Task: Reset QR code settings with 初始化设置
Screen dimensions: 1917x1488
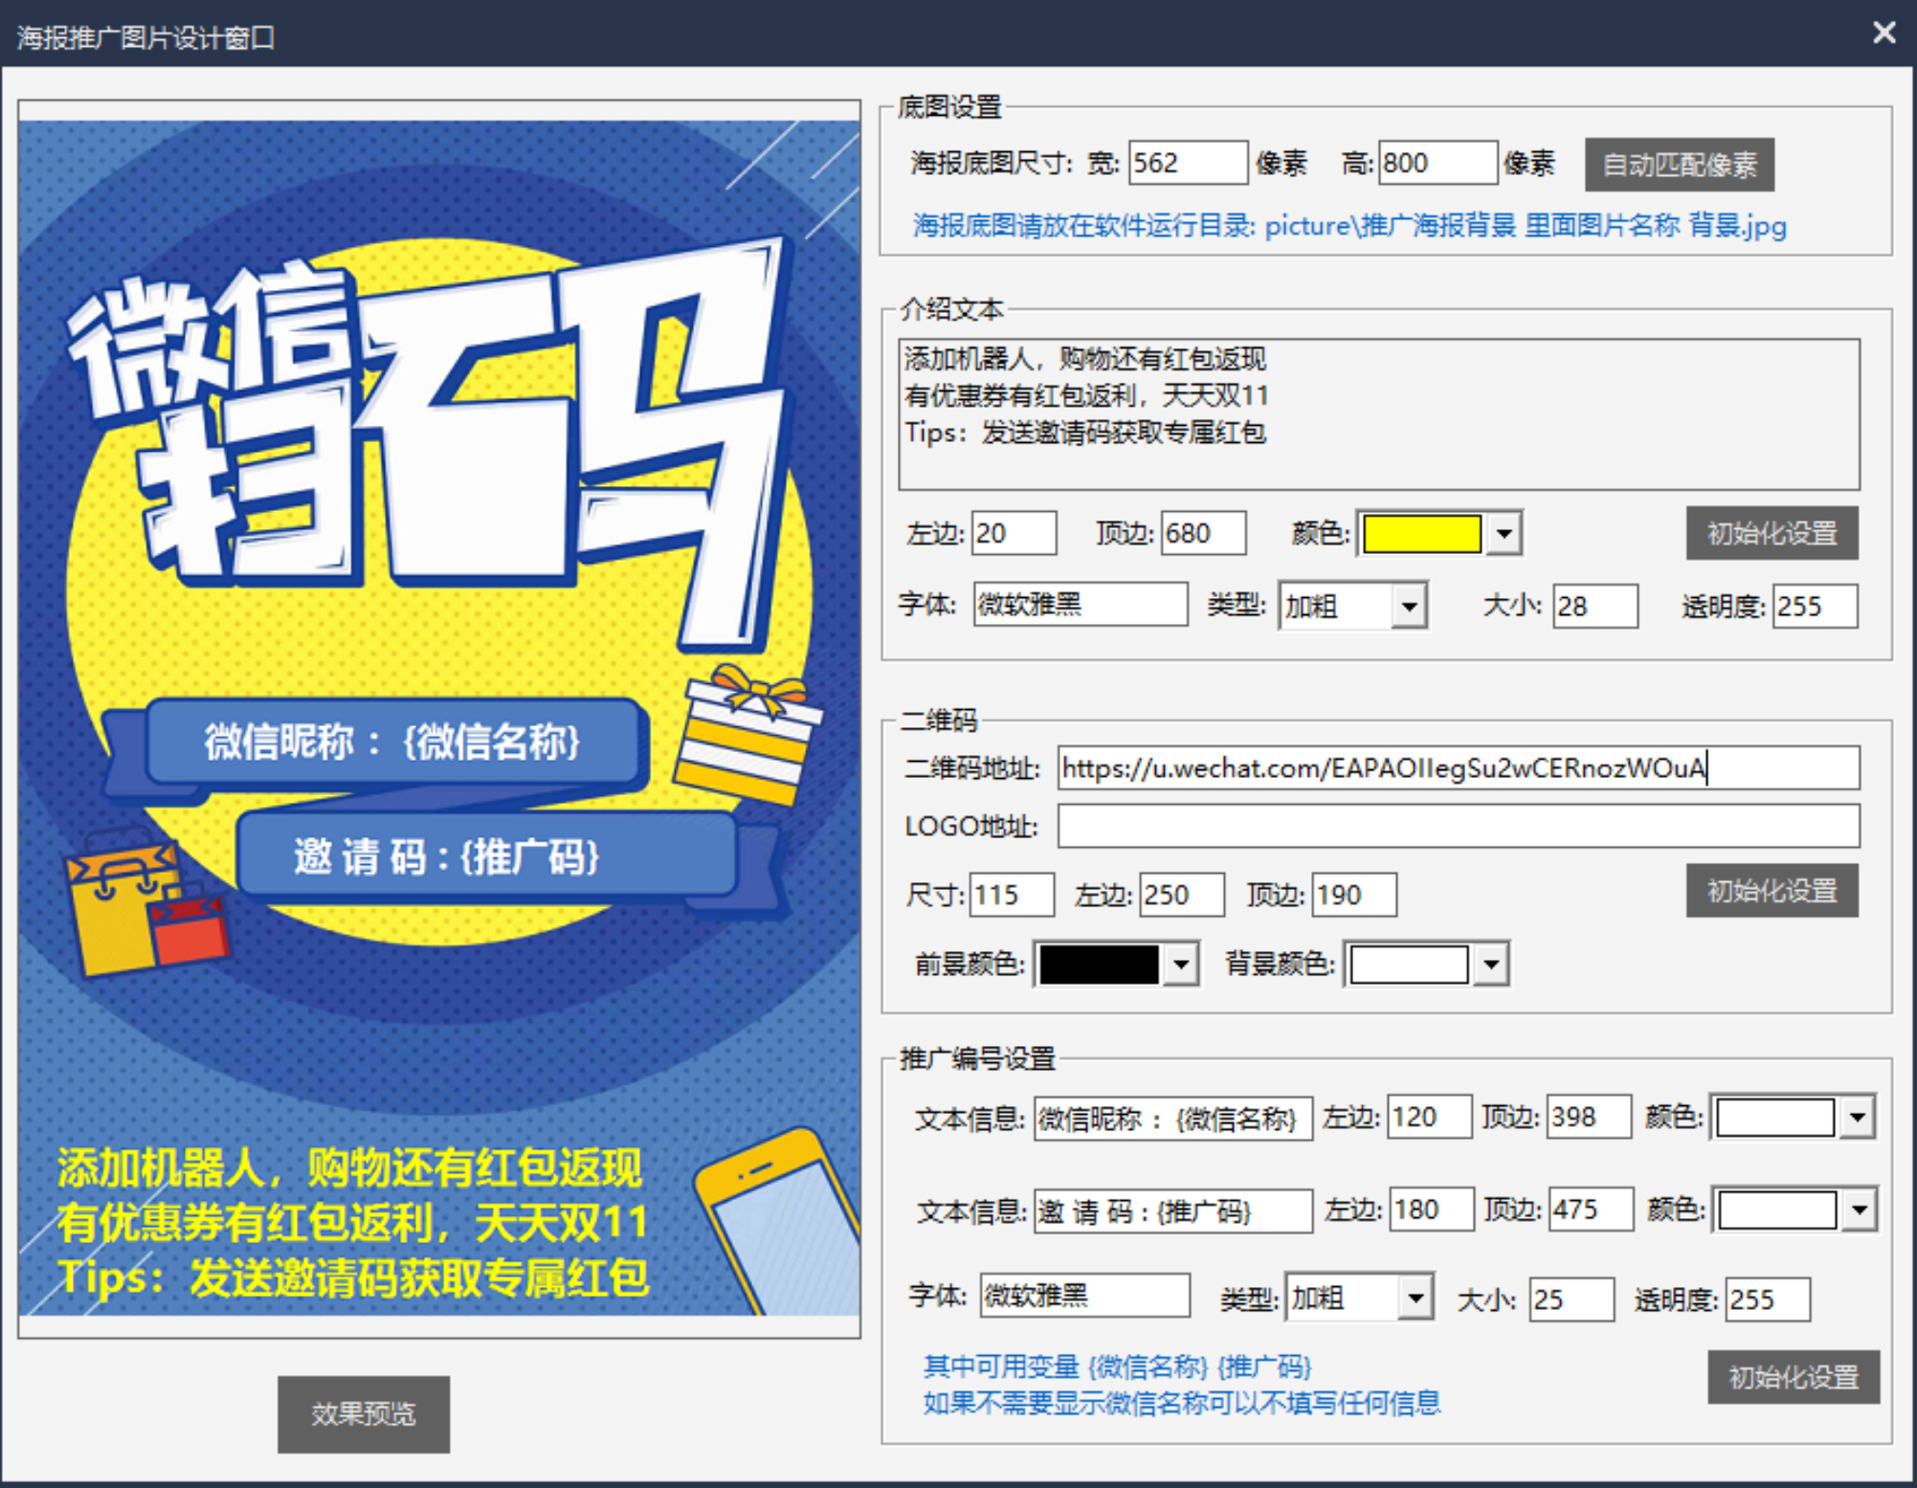Action: tap(1772, 891)
